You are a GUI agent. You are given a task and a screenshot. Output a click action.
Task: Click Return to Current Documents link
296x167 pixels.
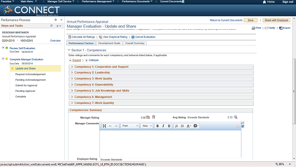click(226, 20)
